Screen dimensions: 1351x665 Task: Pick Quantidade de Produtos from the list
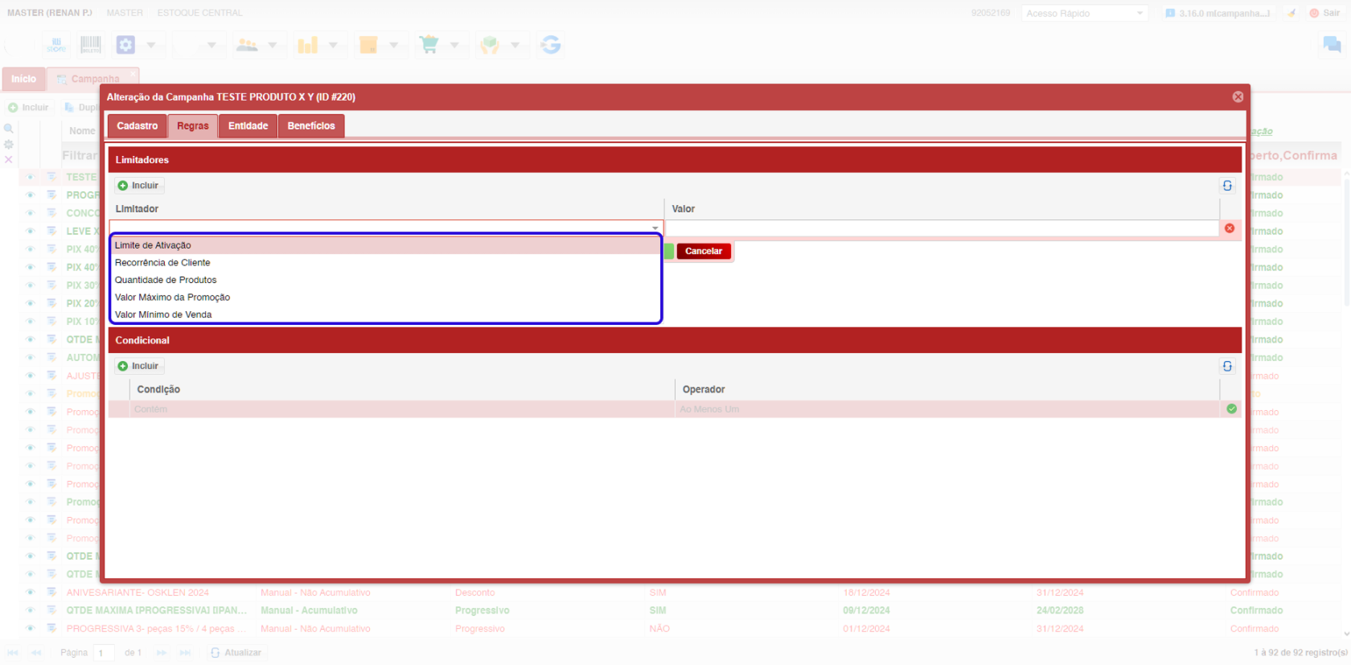coord(166,280)
